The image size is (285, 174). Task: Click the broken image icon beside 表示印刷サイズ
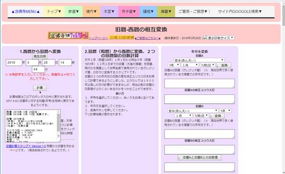point(205,37)
